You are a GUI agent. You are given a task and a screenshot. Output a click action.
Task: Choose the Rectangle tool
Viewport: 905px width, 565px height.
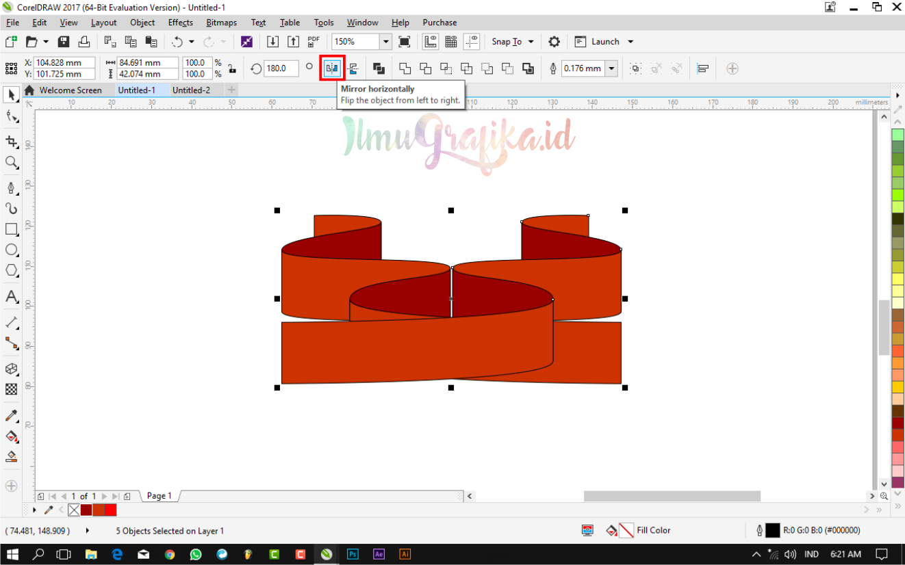click(11, 230)
